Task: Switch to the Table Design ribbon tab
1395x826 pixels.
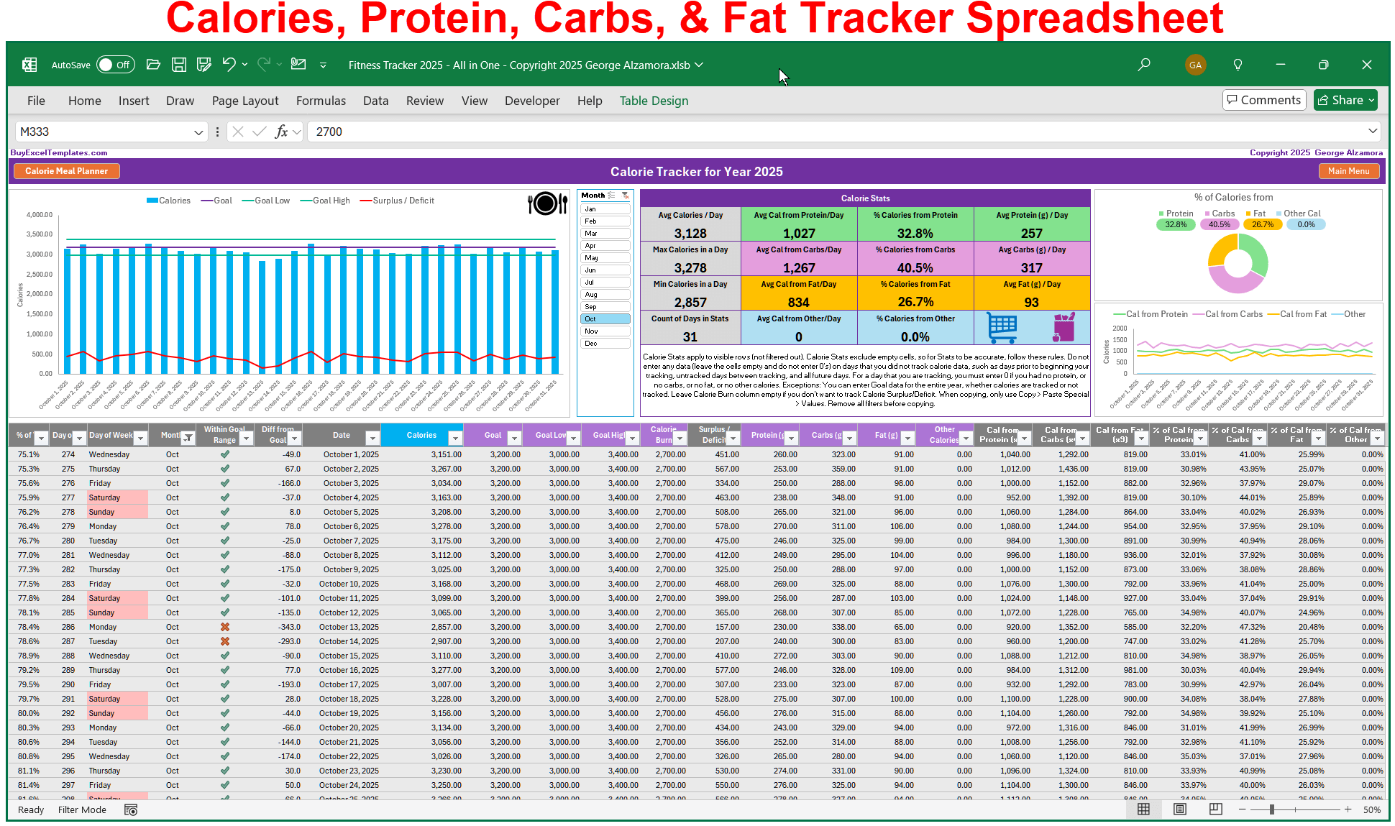Action: [x=654, y=101]
